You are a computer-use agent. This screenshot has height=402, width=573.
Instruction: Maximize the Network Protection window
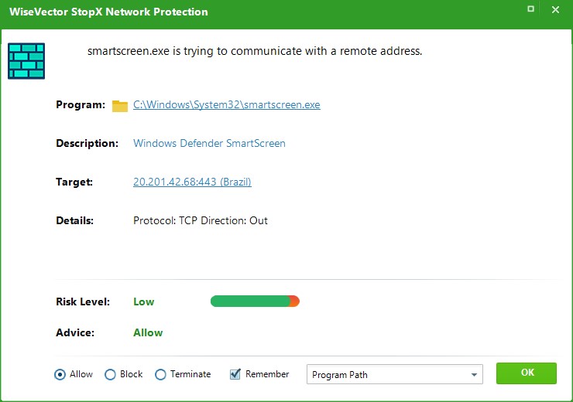[x=530, y=10]
